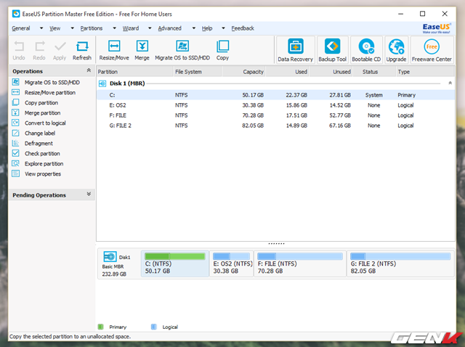Collapse Disk 1 (MBR) group
This screenshot has width=465, height=347.
(x=450, y=83)
